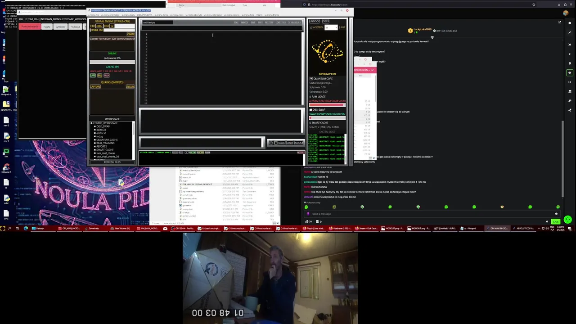Image resolution: width=576 pixels, height=324 pixels.
Task: Switch to the Hashy tab
Action: [x=47, y=26]
